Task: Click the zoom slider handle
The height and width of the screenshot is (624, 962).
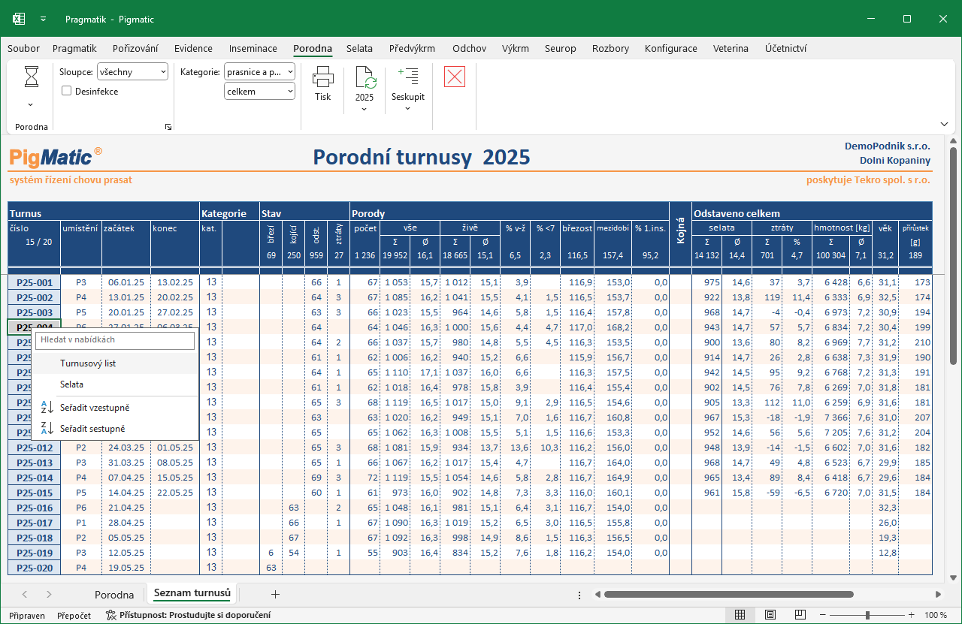Action: click(867, 615)
